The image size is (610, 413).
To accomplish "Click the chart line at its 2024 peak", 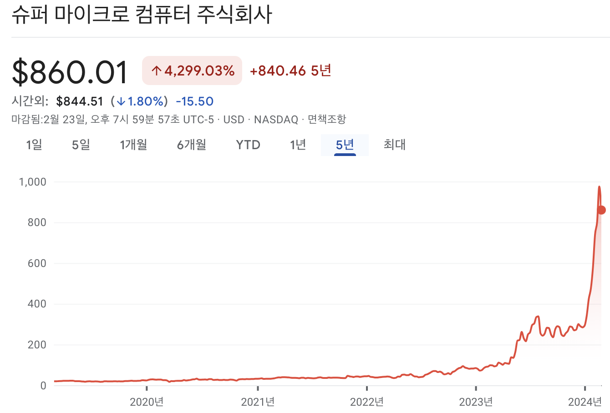I will pos(599,186).
